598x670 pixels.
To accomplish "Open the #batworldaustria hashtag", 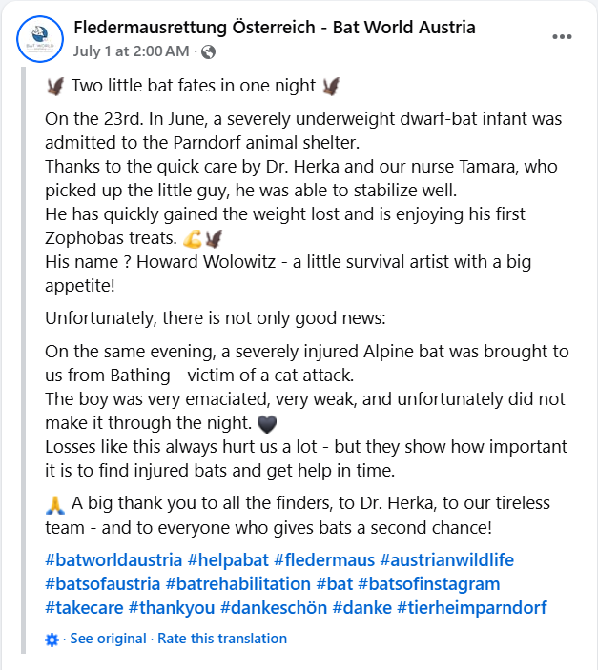I will [113, 559].
